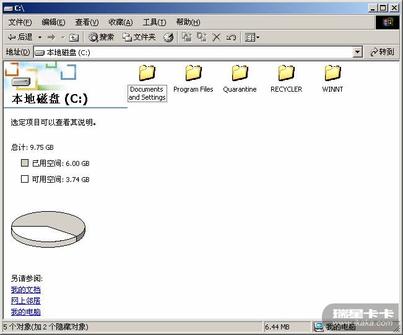The height and width of the screenshot is (335, 403).
Task: Open the 查看(V) menu
Action: [87, 22]
